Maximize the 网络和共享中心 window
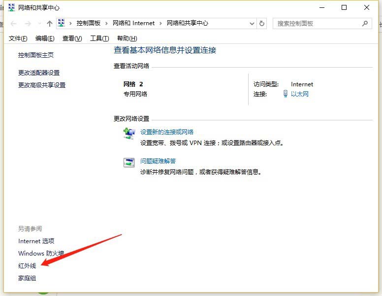The width and height of the screenshot is (382, 296). pos(344,7)
